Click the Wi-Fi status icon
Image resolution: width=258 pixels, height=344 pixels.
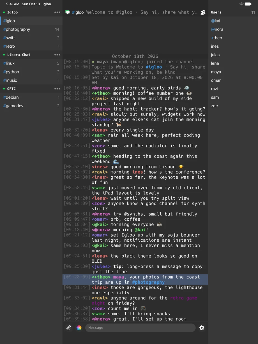tap(241, 4)
